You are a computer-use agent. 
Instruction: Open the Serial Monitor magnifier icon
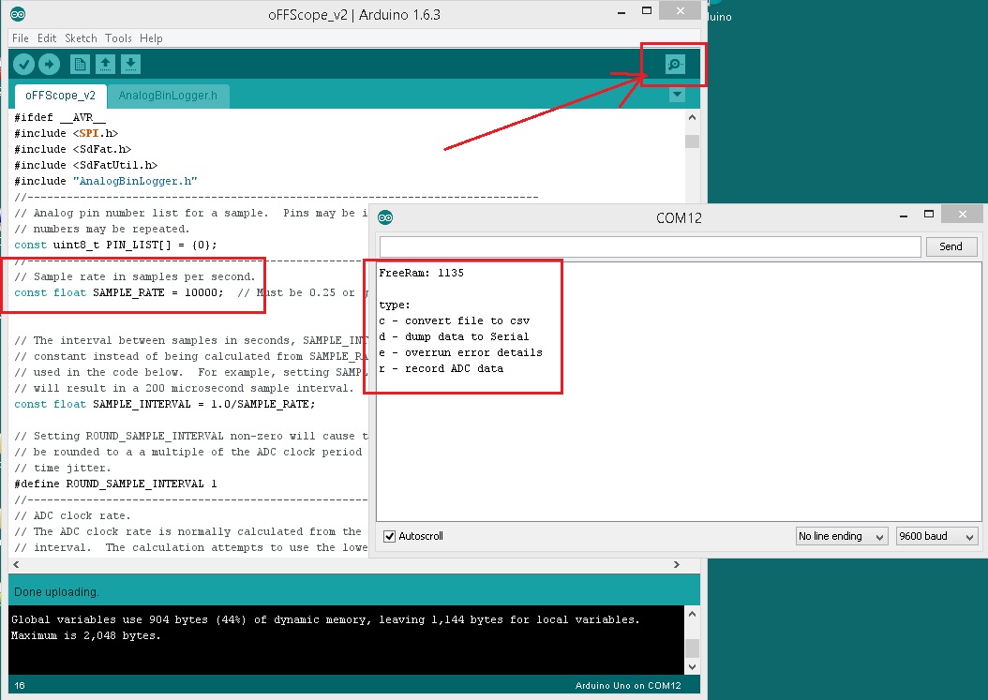click(x=674, y=64)
